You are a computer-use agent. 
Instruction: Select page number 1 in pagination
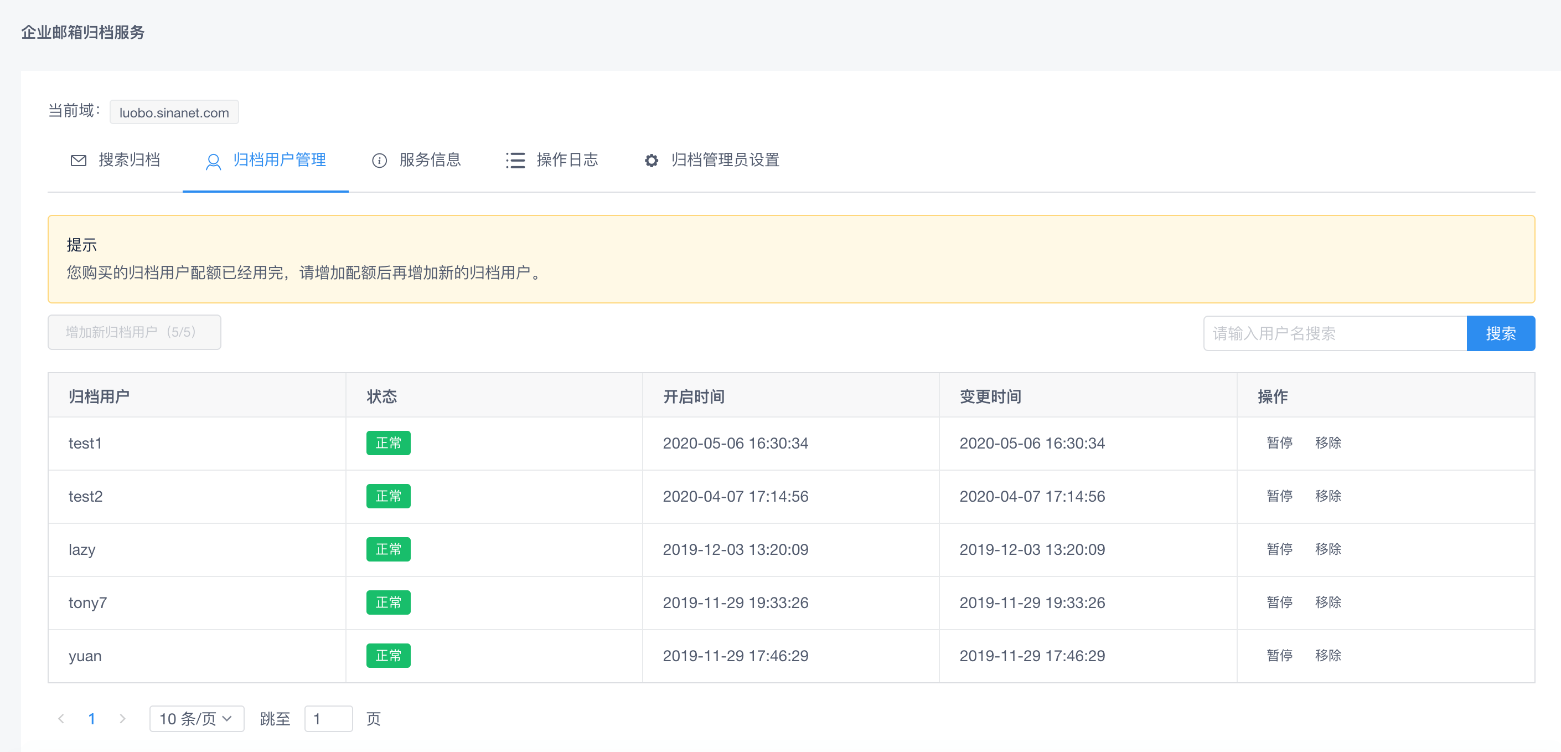[91, 719]
